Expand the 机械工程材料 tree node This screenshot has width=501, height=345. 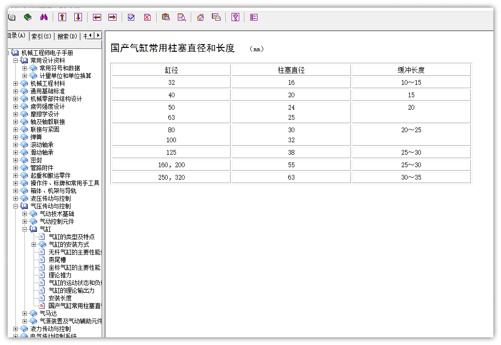pyautogui.click(x=16, y=83)
